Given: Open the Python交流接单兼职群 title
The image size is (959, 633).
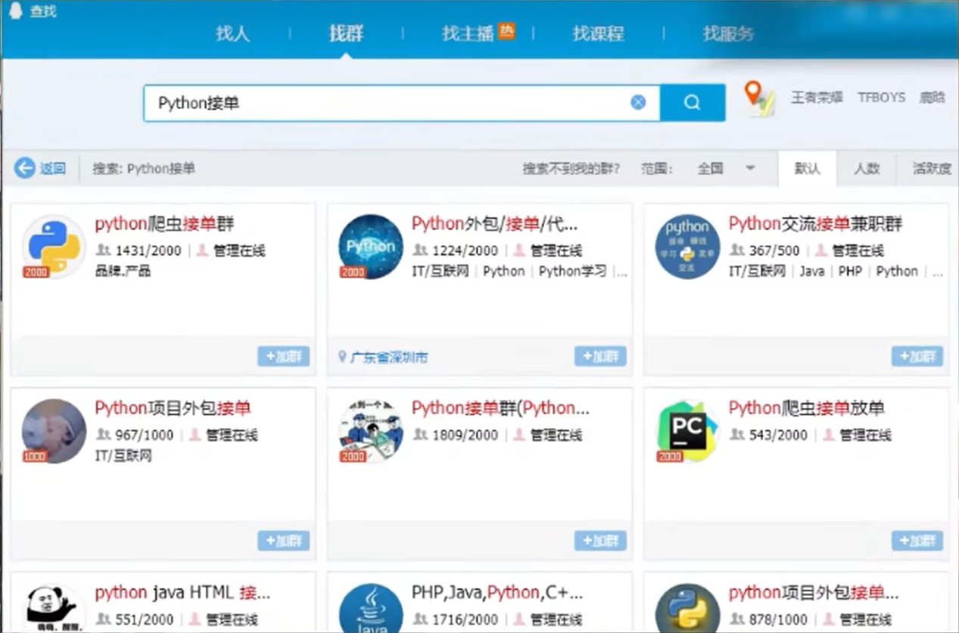Looking at the screenshot, I should tap(816, 224).
